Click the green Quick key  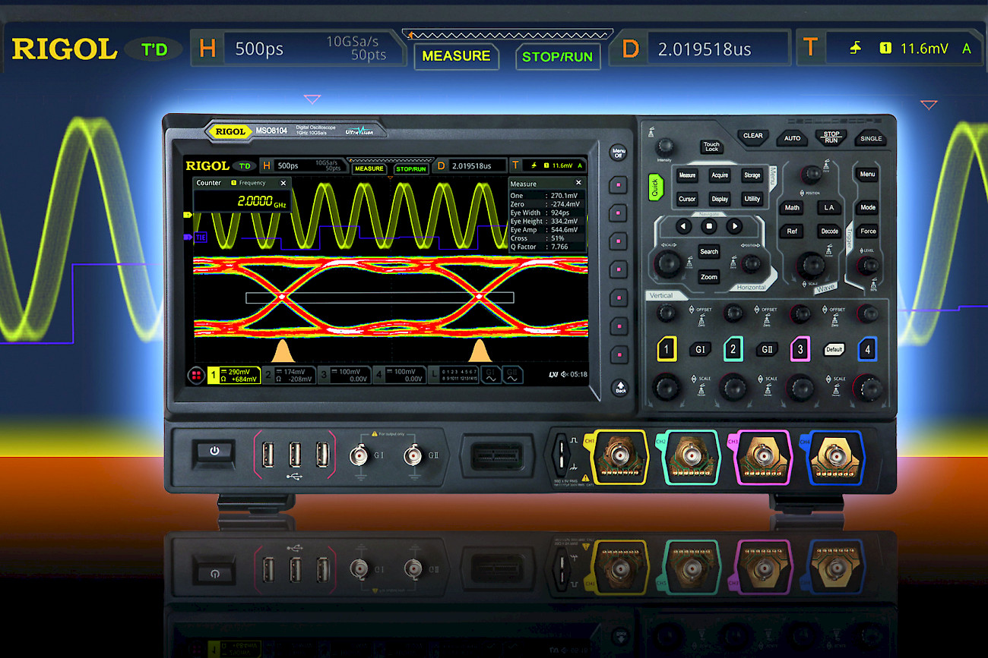655,187
